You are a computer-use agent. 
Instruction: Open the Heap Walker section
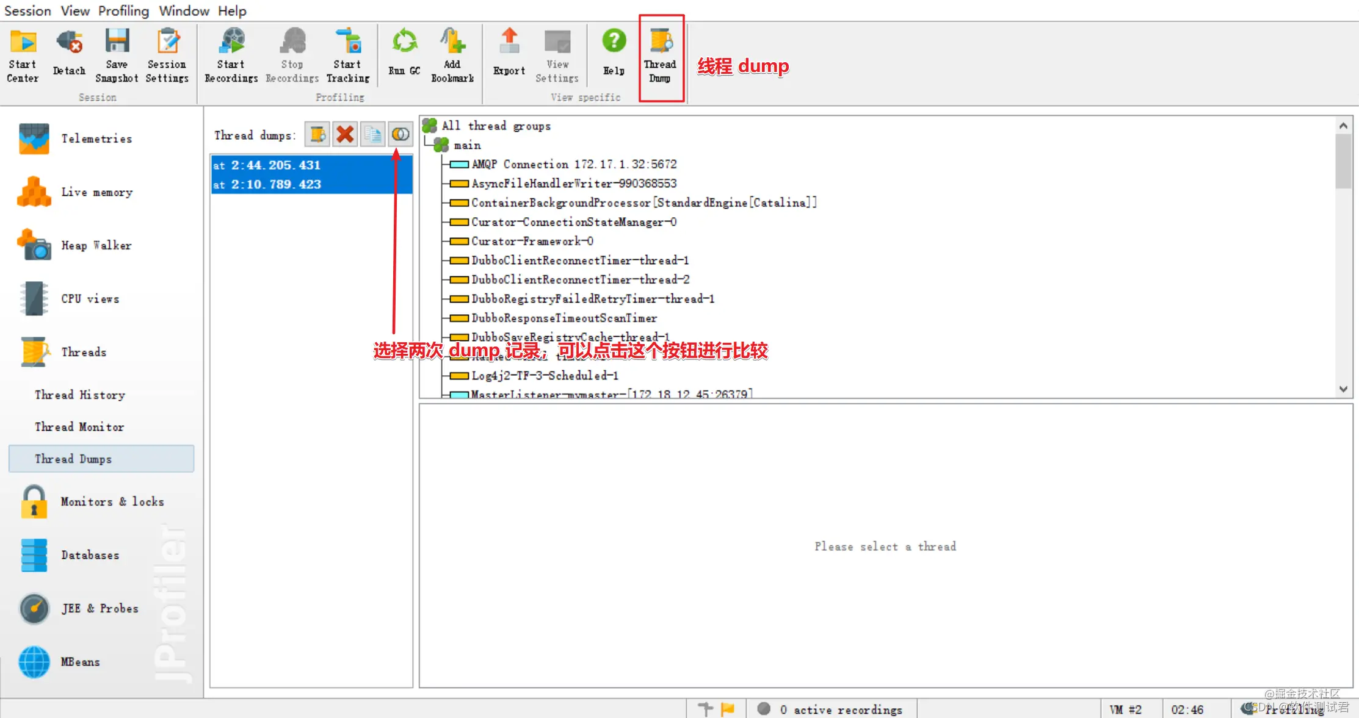[x=96, y=245]
